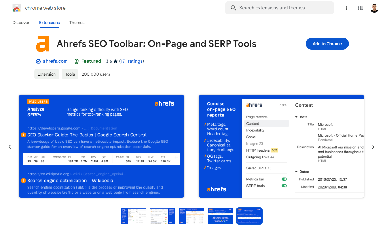
Task: Select the second screenshot thumbnail
Action: coord(162,216)
